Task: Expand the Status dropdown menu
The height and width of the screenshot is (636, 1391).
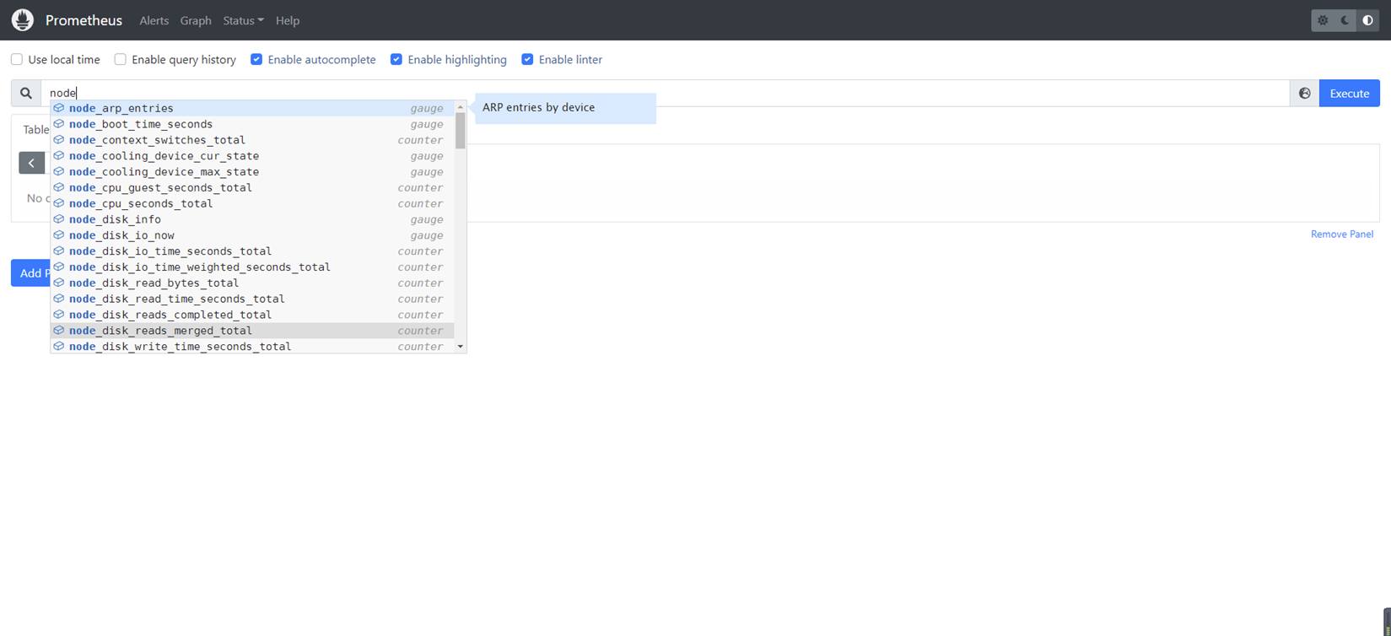Action: [x=243, y=20]
